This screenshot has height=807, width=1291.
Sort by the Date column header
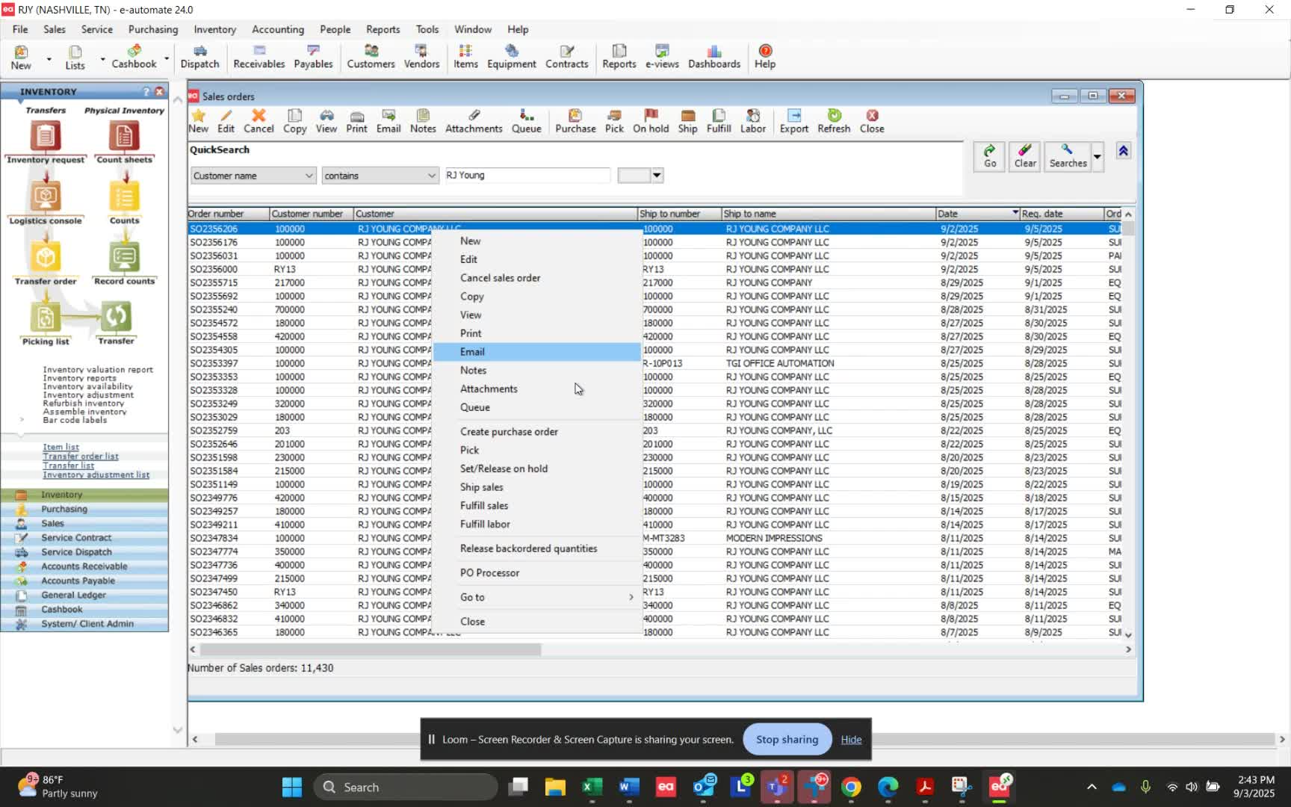[x=978, y=214]
